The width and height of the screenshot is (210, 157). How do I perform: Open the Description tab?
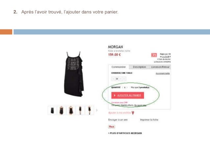[x=139, y=67]
